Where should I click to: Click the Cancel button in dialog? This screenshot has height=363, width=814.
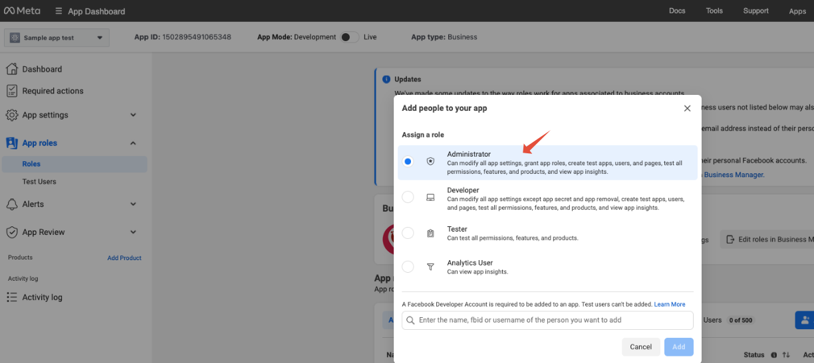click(641, 347)
